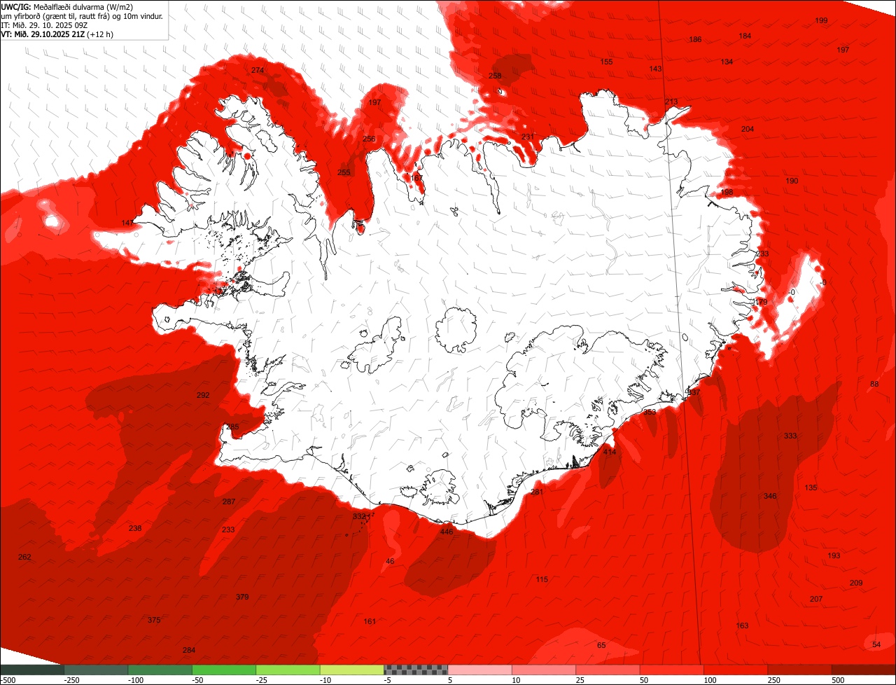The image size is (896, 685).
Task: Click the map value 135
Action: pos(811,487)
